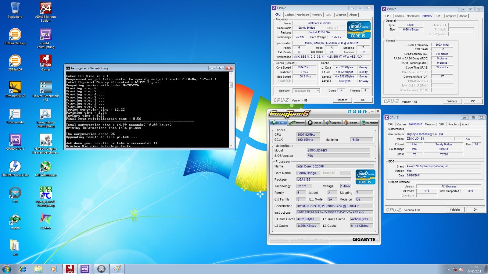The image size is (488, 274).
Task: Open the 3DMark Vantage shortcut
Action: pyautogui.click(x=15, y=37)
